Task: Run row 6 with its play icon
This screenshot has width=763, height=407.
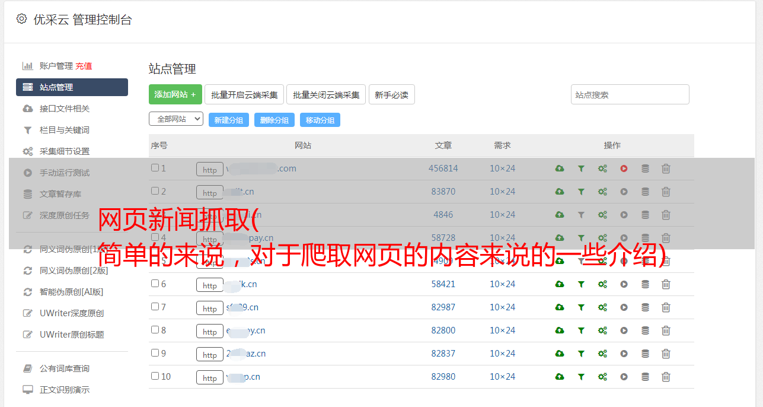Action: click(624, 284)
